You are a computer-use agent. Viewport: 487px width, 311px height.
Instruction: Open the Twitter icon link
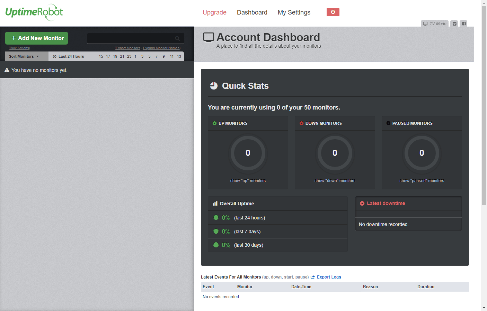(x=454, y=23)
